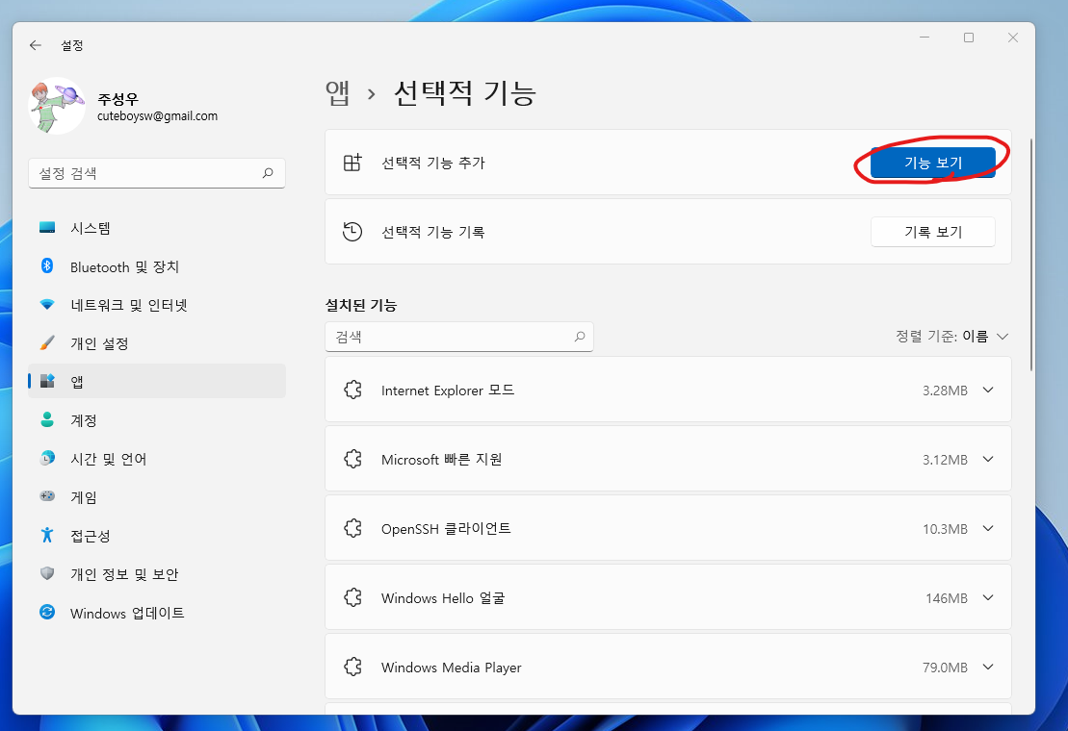1068x731 pixels.
Task: Click the account name 주성우
Action: click(117, 99)
